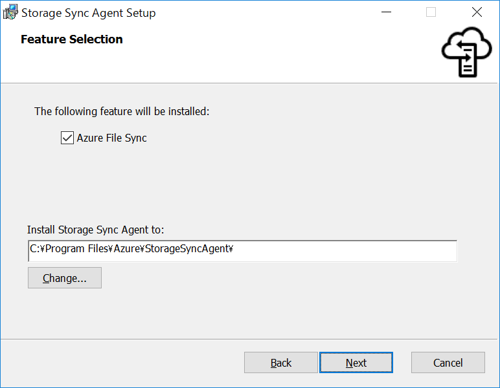Minimize the setup window
The image size is (500, 388).
pos(387,12)
